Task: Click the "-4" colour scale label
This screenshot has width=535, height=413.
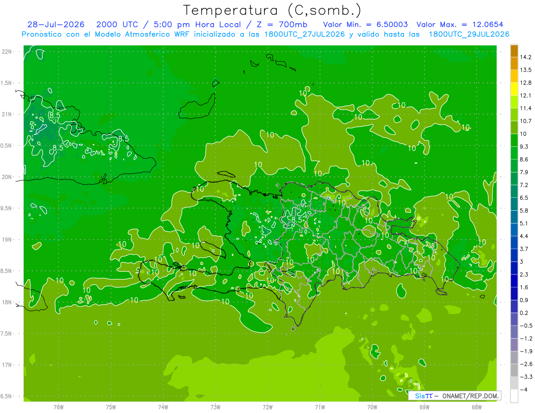Action: pyautogui.click(x=523, y=390)
